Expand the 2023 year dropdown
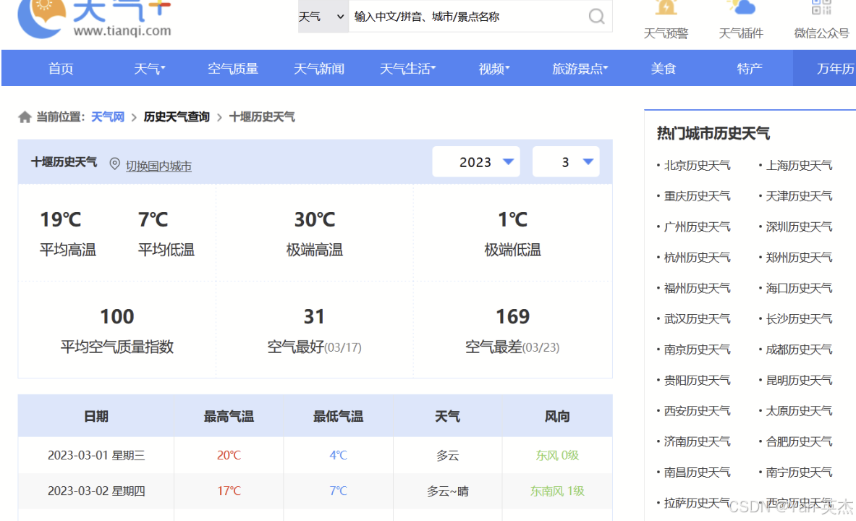Screen dimensions: 856x521 (x=475, y=162)
